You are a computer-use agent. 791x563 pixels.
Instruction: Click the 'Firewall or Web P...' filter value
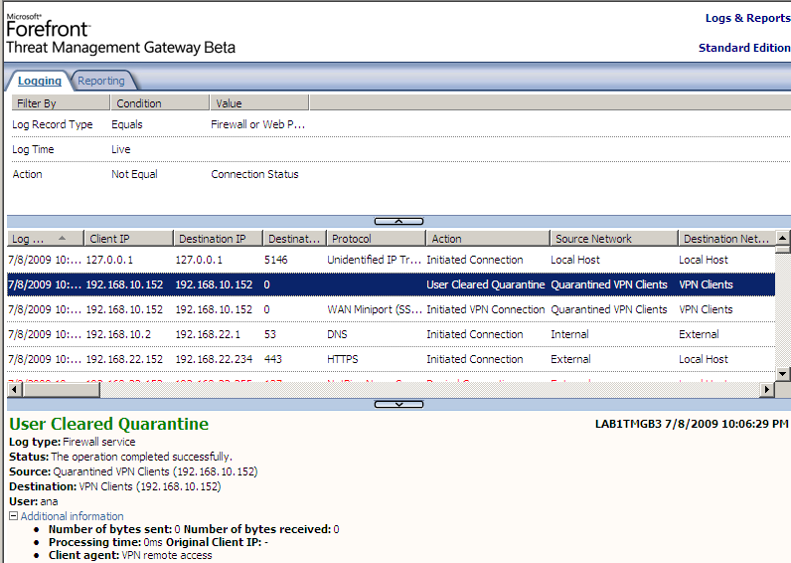pyautogui.click(x=257, y=124)
